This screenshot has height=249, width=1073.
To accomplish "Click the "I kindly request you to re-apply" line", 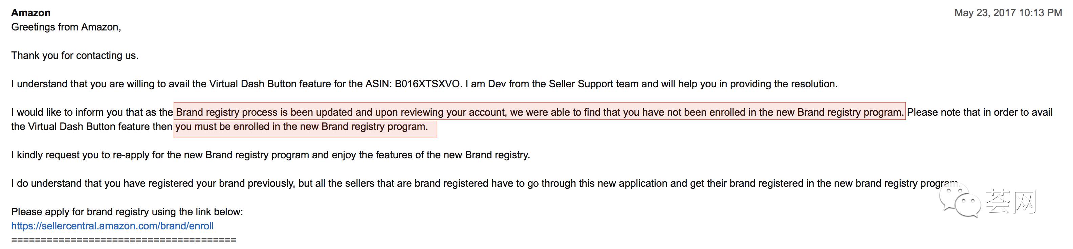I will coord(270,155).
